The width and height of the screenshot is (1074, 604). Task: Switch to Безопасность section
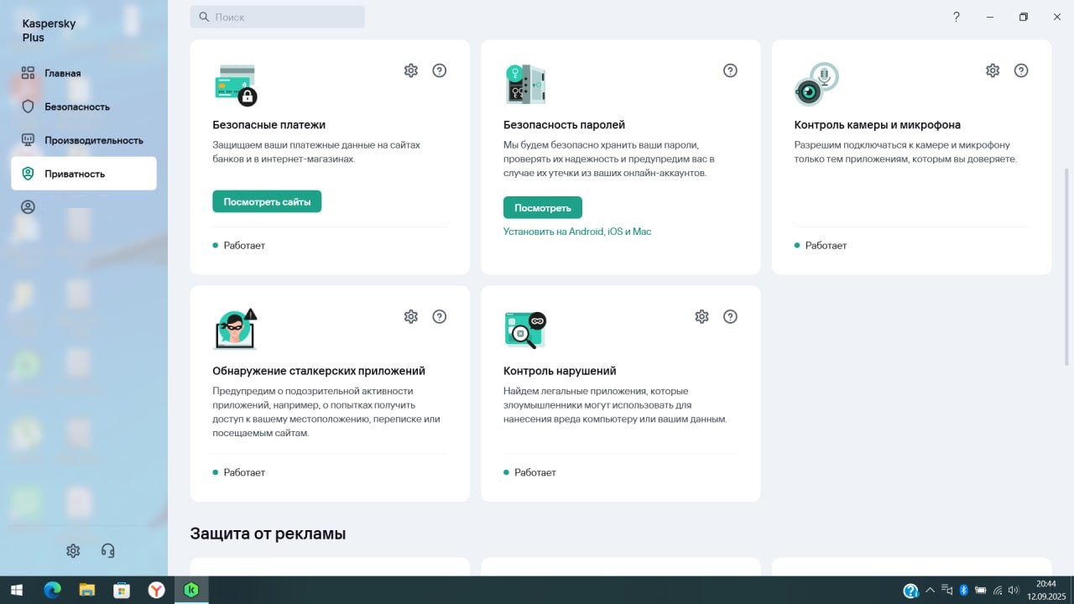click(76, 107)
